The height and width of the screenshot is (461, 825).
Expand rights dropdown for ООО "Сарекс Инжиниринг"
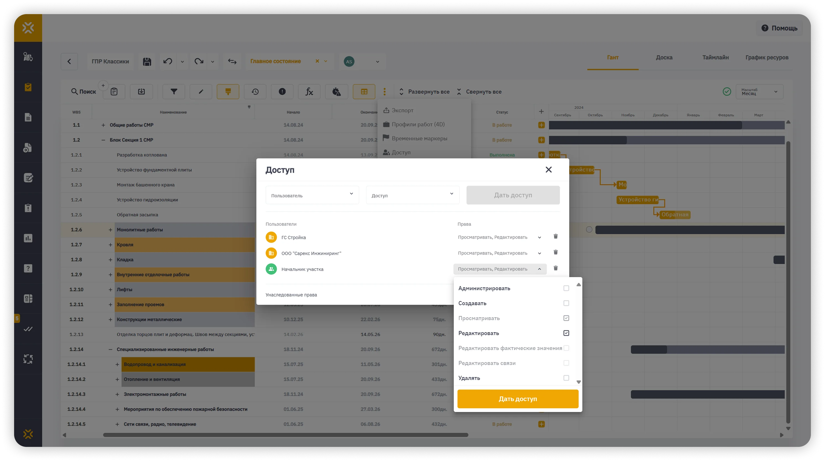539,253
